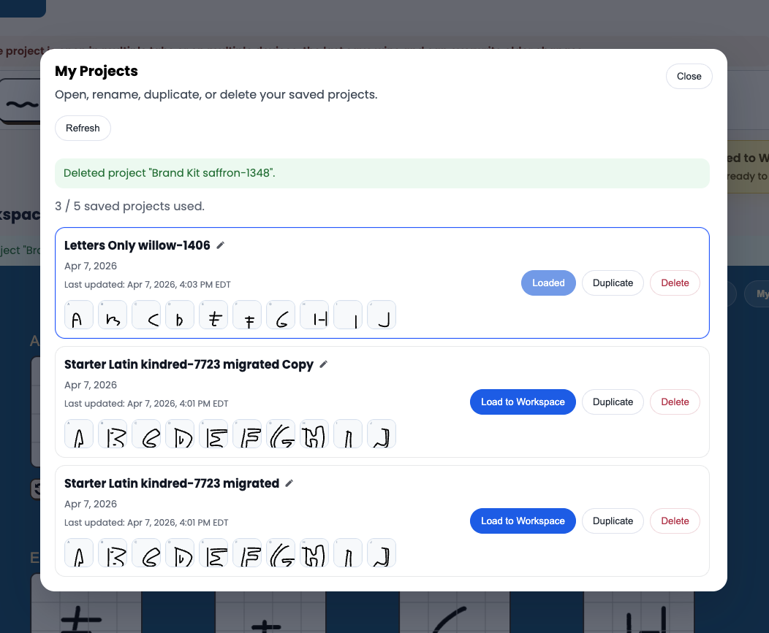Load "Starter Latin kindred-7723 migrated" to Workspace
The image size is (769, 633).
tap(523, 521)
